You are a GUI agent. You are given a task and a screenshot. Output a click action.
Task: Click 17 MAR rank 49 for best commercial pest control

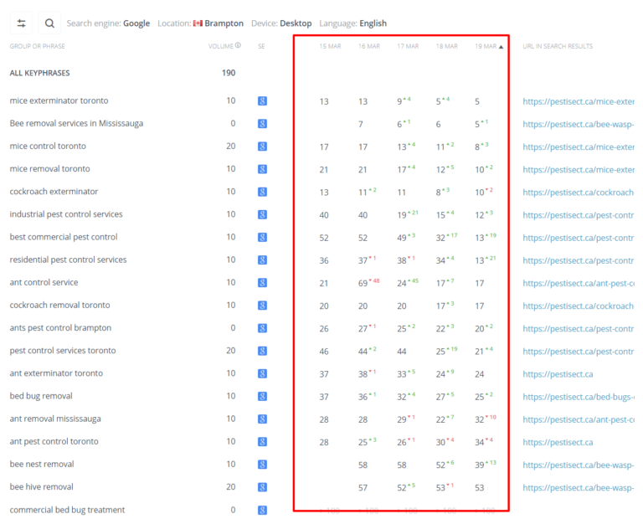[402, 238]
